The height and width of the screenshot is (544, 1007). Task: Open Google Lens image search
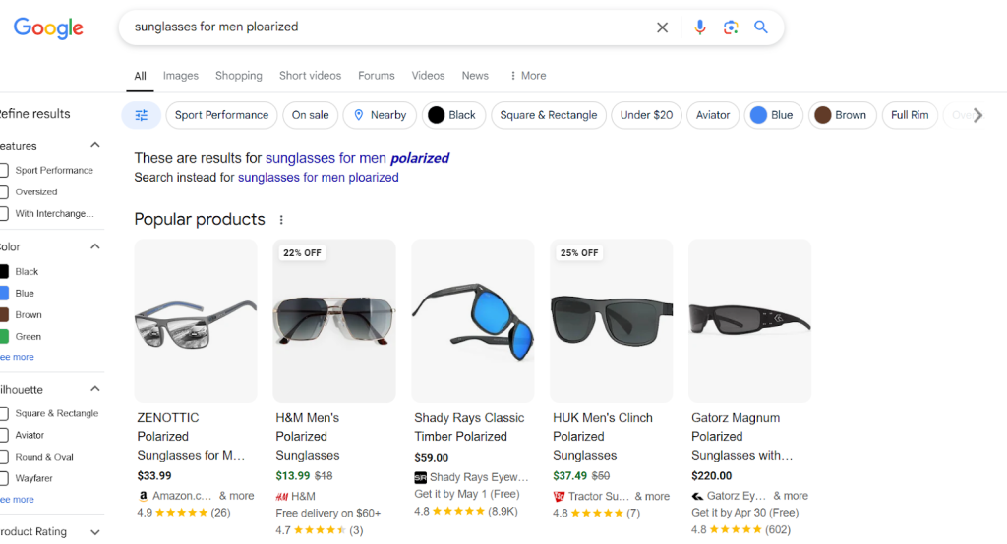[x=730, y=27]
